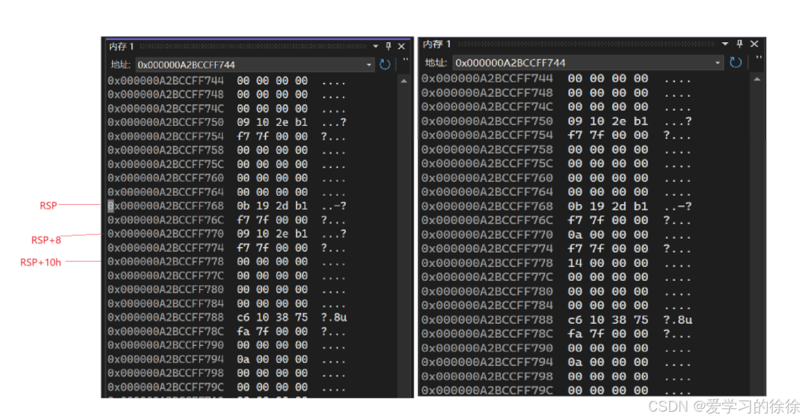Viewport: 803px width, 420px height.
Task: Select address 0x000000A2BCCFF768 in right window
Action: coord(487,206)
